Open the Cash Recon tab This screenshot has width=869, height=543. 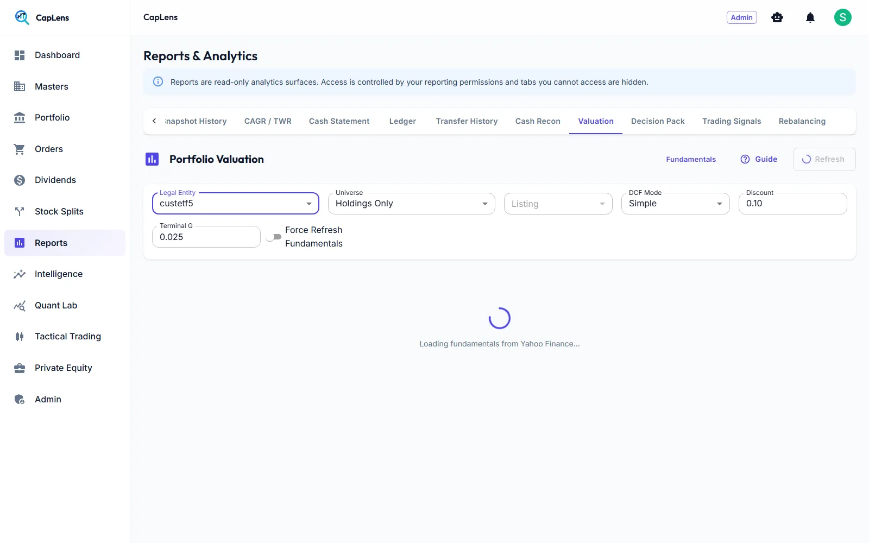(x=538, y=121)
